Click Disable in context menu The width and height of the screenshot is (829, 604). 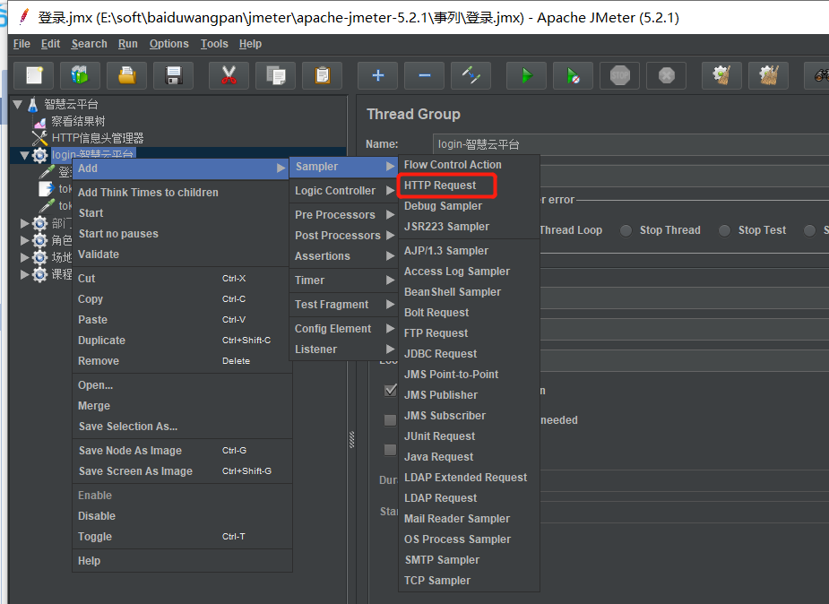coord(182,516)
